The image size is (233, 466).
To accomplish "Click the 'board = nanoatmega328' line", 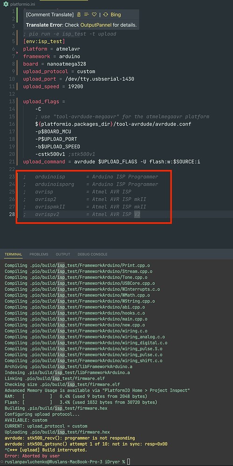I will [55, 64].
